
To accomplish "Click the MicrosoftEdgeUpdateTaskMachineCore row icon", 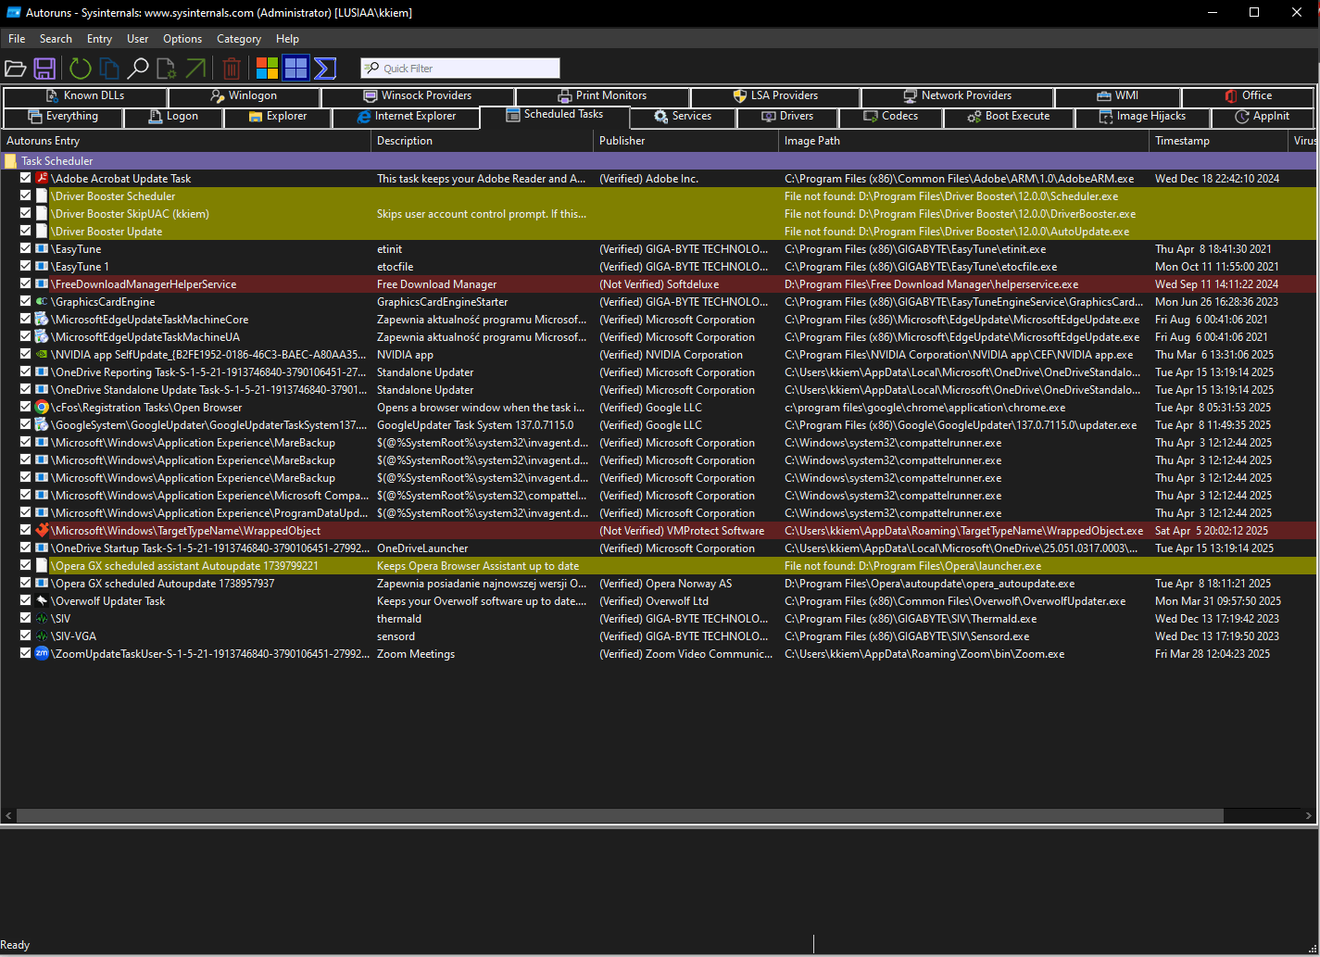I will click(x=42, y=319).
